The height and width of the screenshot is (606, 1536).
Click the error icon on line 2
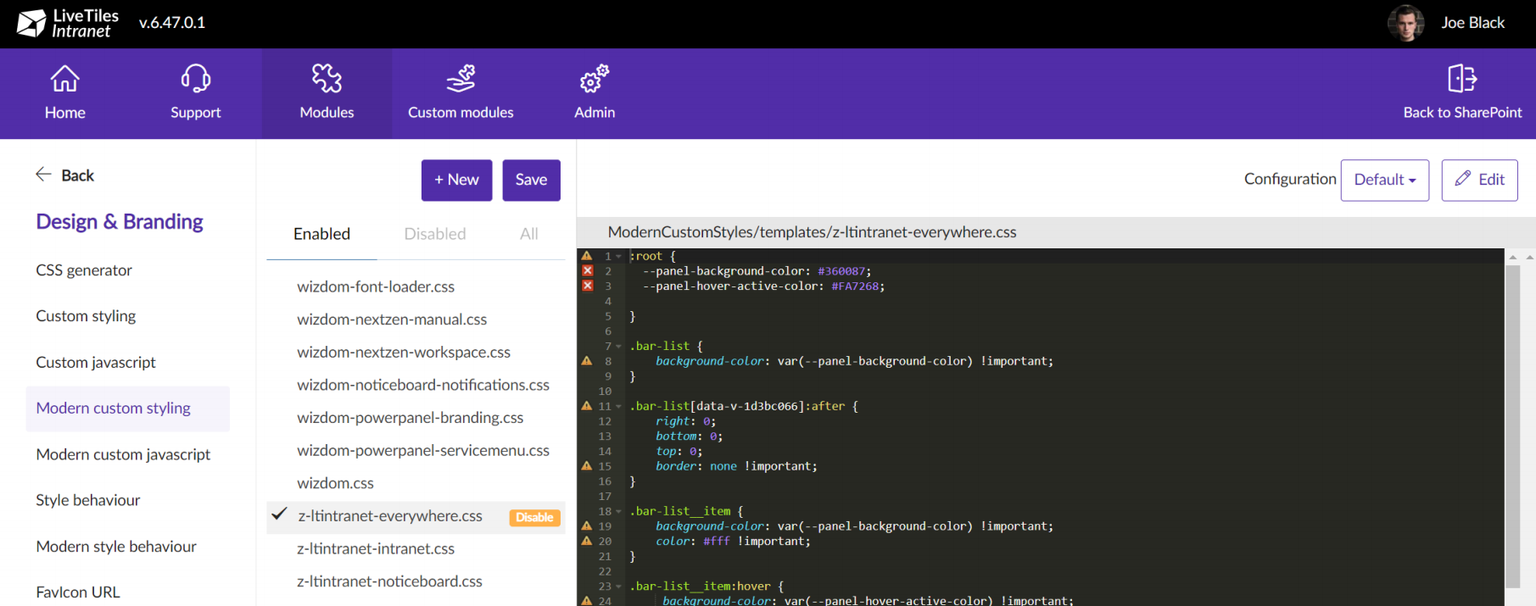coord(587,270)
